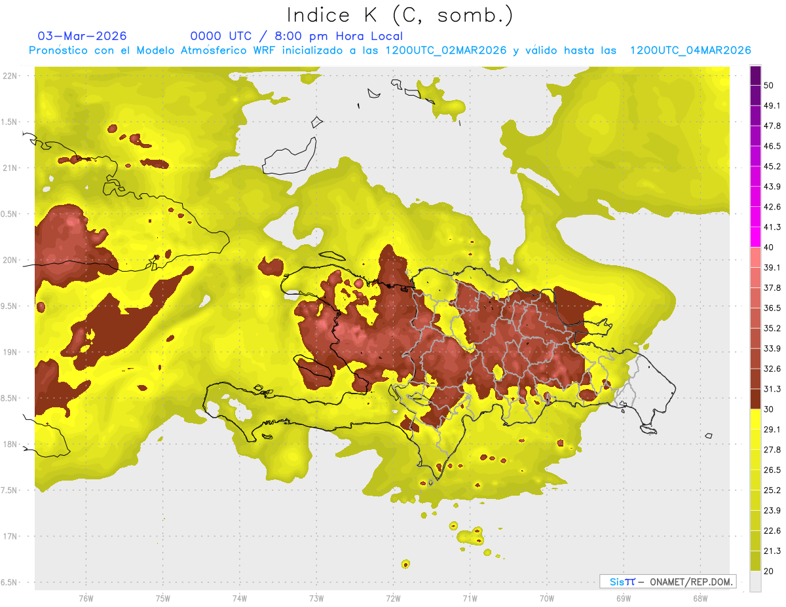Select the dark purple swatch above 50
This screenshot has width=786, height=607.
(756, 77)
